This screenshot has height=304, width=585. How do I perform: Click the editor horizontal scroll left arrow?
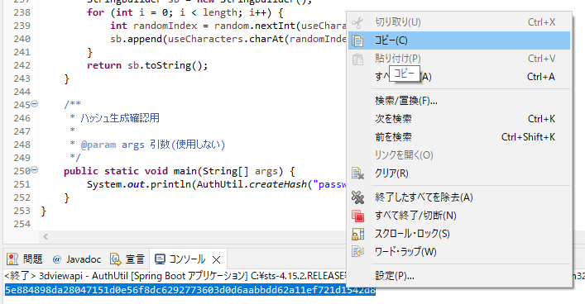46,236
